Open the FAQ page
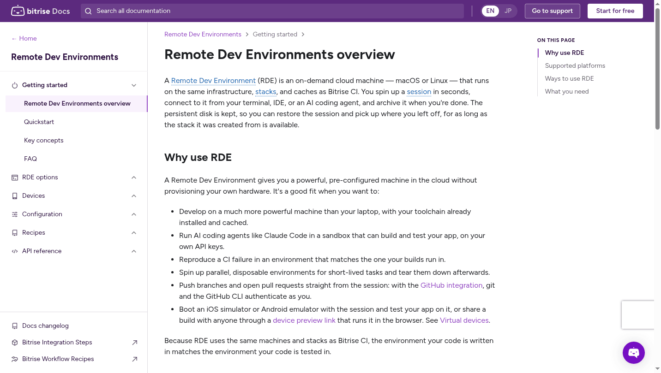The width and height of the screenshot is (661, 373). tap(30, 159)
